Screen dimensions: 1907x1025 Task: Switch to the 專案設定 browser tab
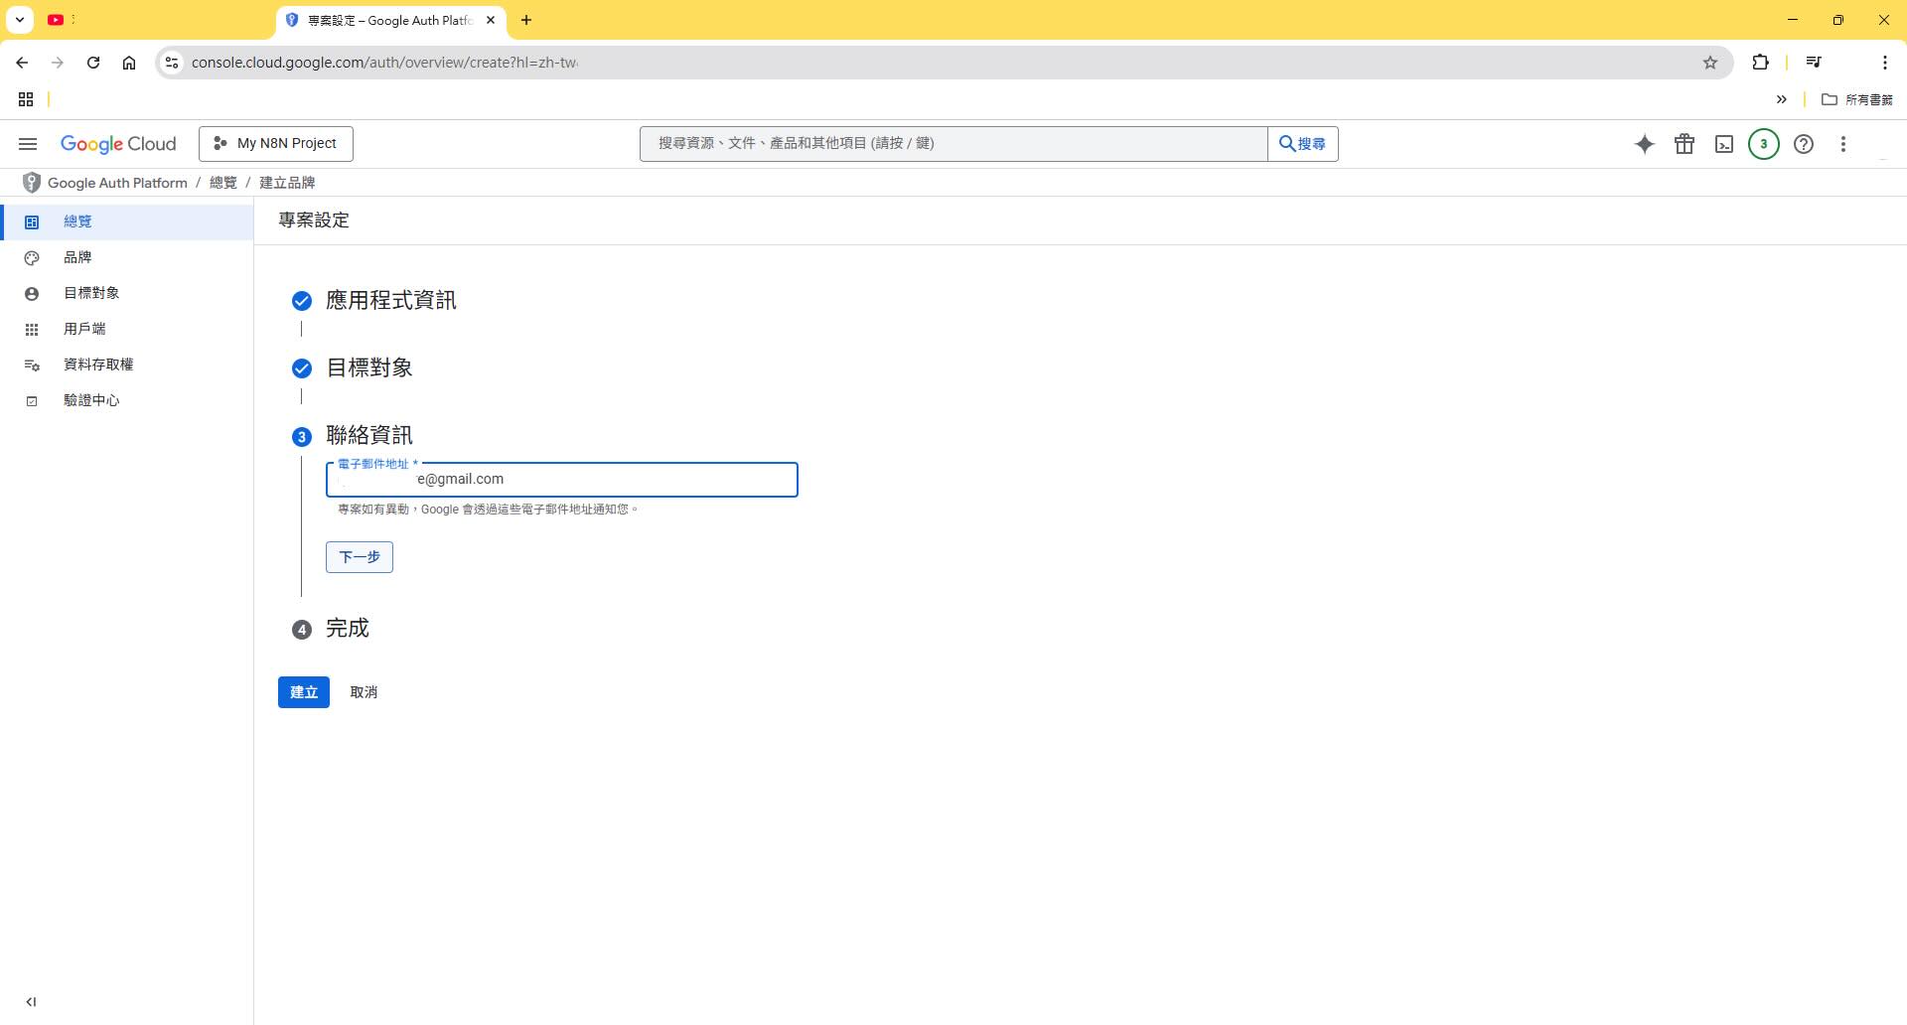tap(387, 20)
